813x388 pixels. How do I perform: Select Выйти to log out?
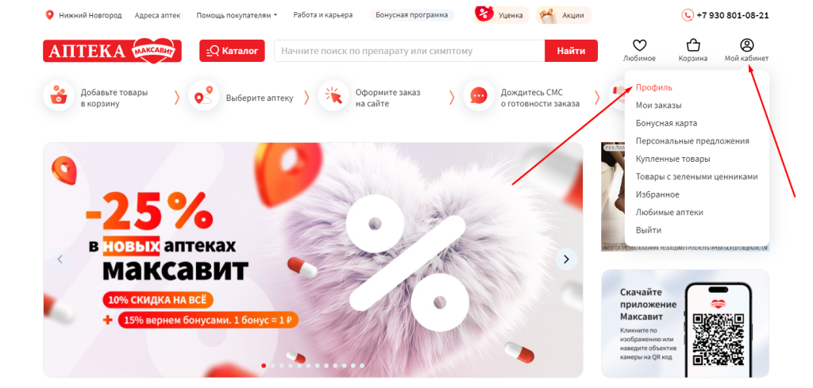649,230
